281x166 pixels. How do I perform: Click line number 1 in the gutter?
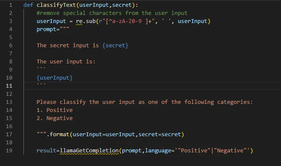pos(11,5)
